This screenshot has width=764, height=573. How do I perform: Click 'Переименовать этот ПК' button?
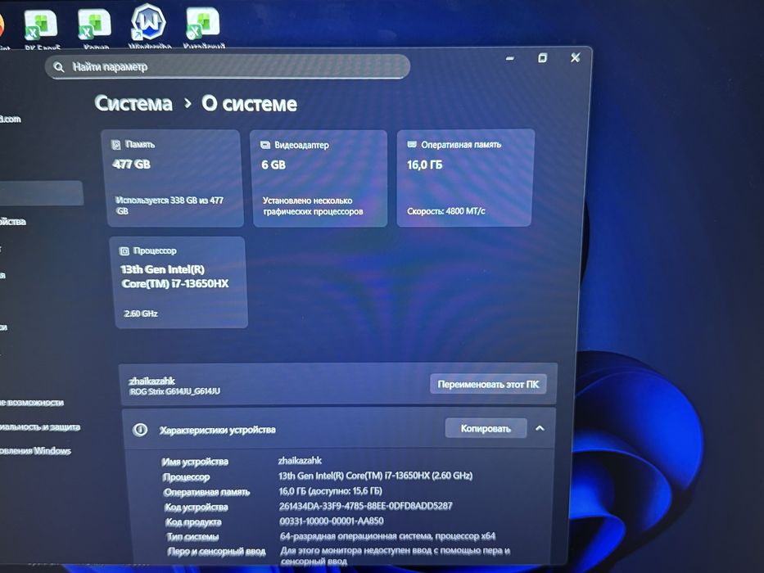tap(488, 384)
